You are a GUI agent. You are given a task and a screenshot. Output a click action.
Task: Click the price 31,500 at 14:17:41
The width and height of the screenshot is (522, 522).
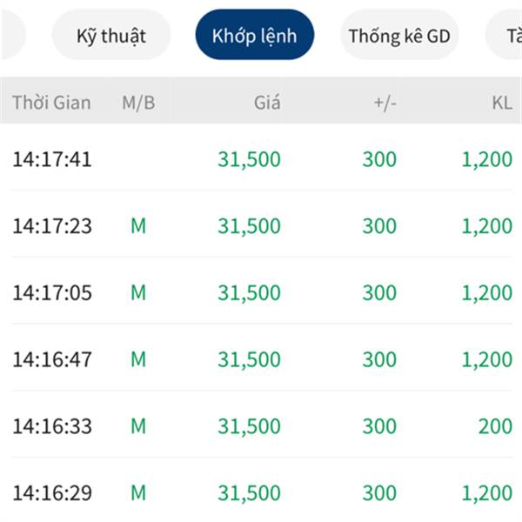[249, 159]
